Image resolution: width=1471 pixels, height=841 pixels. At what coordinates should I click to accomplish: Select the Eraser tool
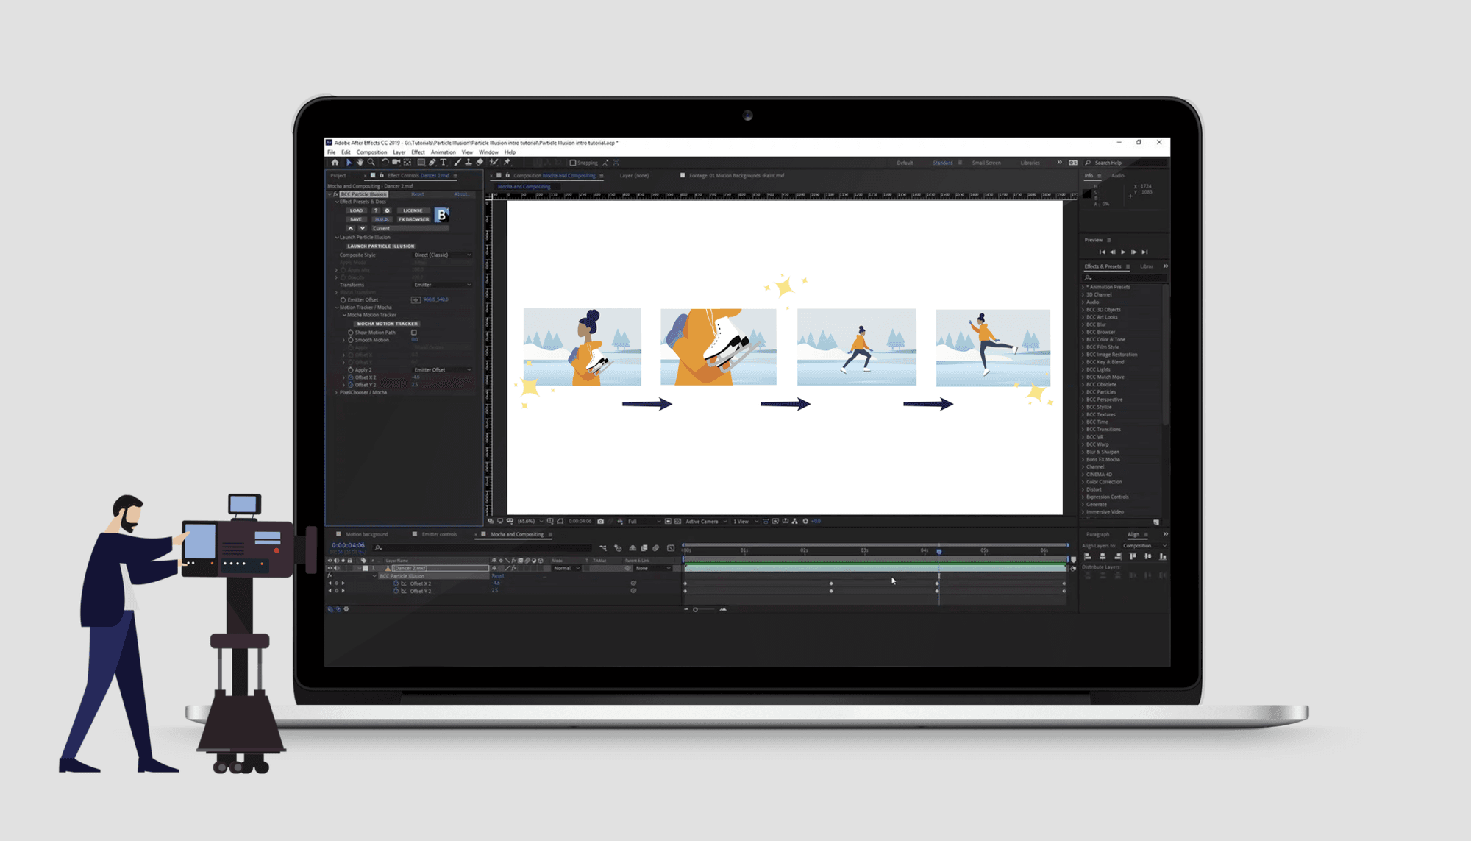480,163
